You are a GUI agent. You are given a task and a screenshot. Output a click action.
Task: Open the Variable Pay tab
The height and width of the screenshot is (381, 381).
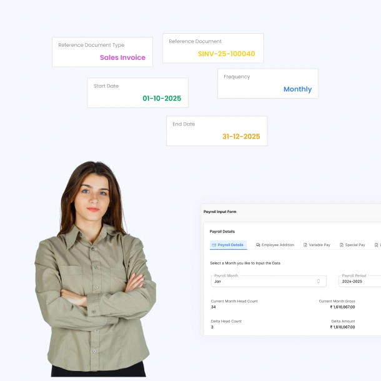pos(319,245)
